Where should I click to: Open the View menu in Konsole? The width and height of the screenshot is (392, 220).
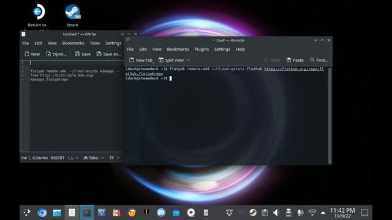click(x=157, y=49)
